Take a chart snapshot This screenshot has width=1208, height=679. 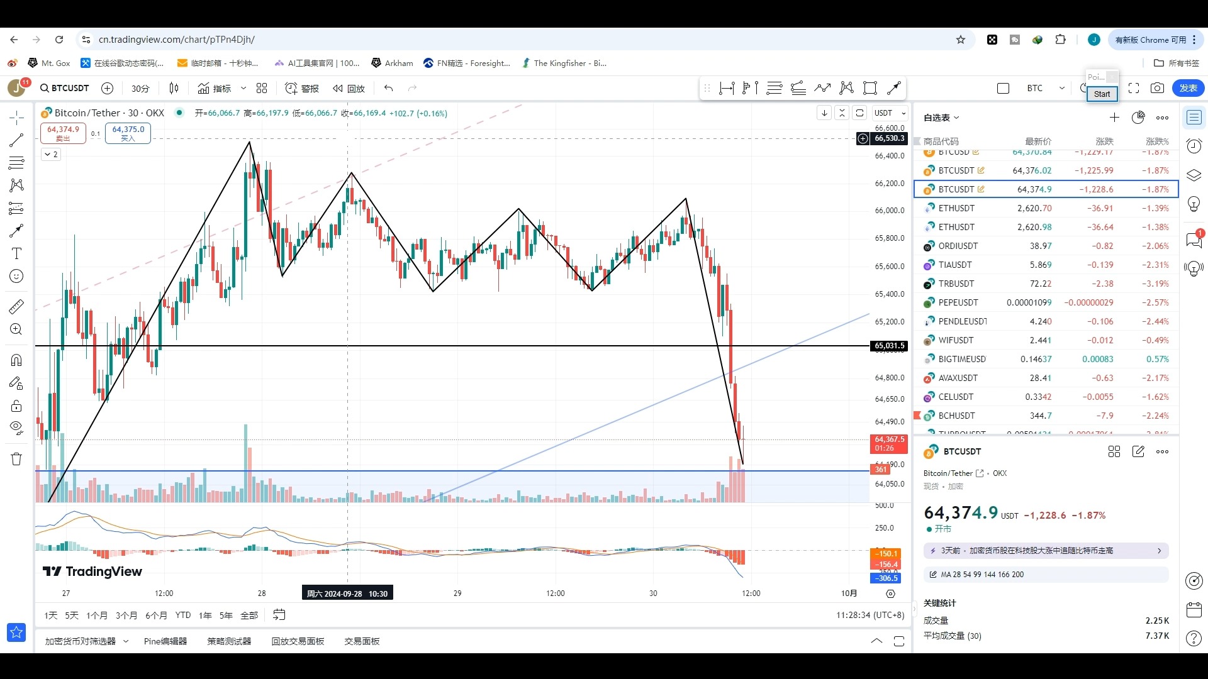(1157, 89)
